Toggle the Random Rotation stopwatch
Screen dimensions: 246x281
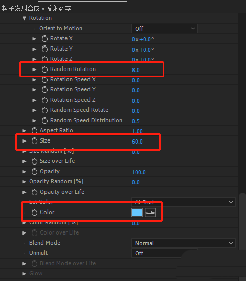pyautogui.click(x=44, y=69)
